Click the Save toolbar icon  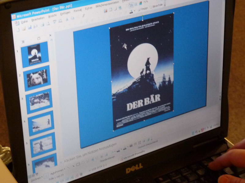coord(30,27)
